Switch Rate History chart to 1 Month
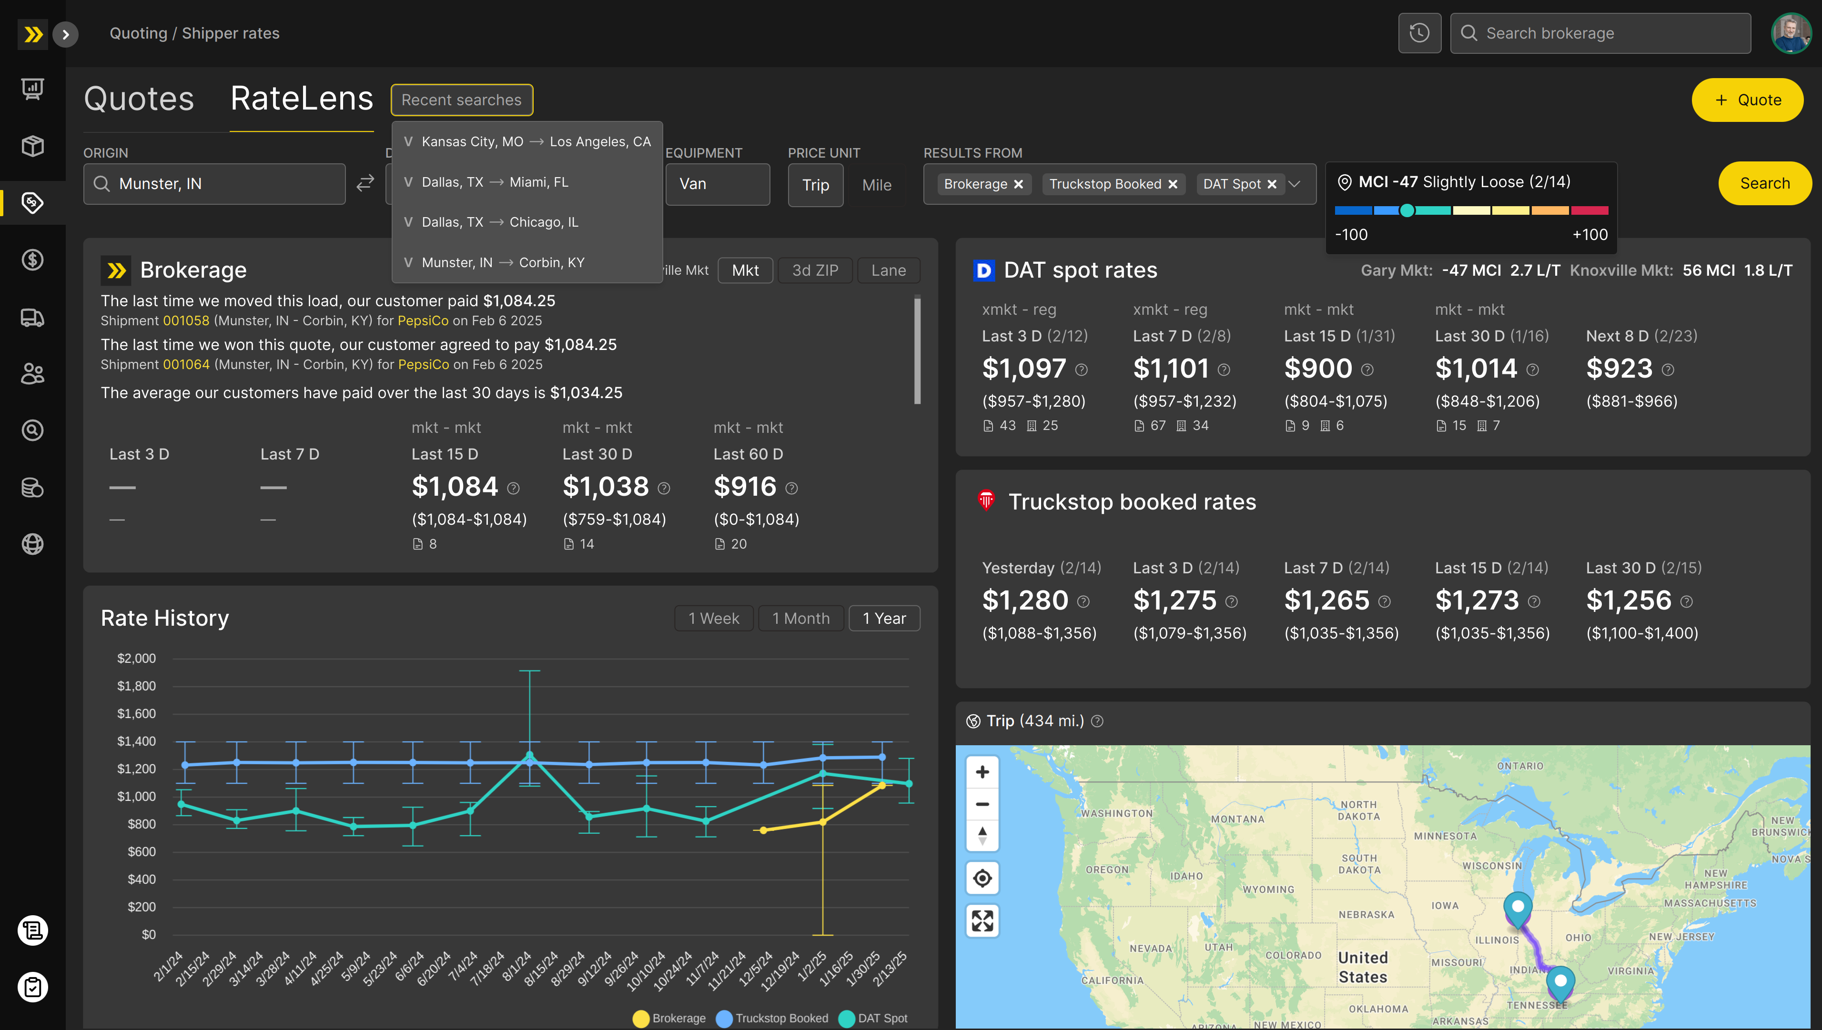Image resolution: width=1822 pixels, height=1030 pixels. (800, 618)
